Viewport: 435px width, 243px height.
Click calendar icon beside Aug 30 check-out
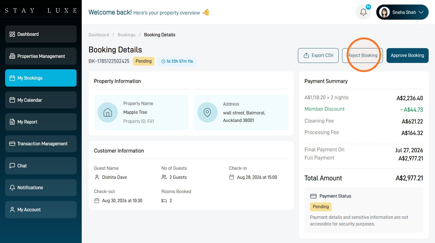97,201
